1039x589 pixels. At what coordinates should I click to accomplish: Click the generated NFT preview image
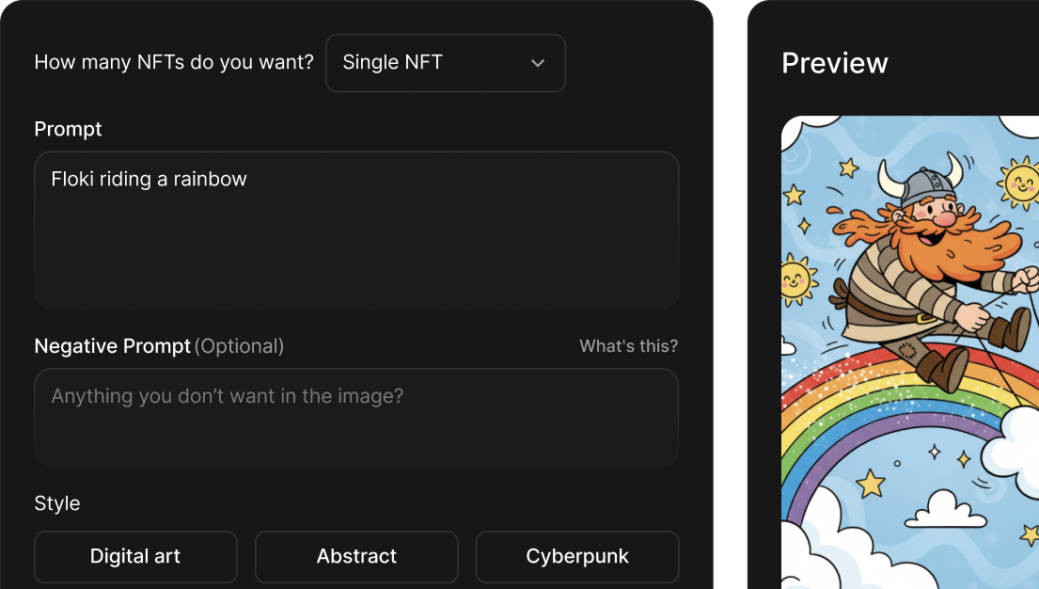tap(910, 376)
